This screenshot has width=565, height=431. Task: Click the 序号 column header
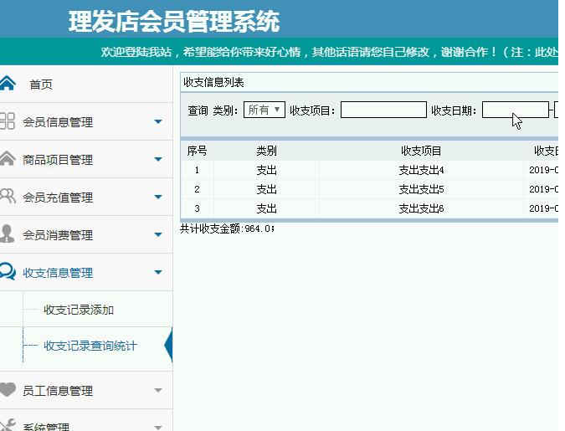[x=197, y=151]
